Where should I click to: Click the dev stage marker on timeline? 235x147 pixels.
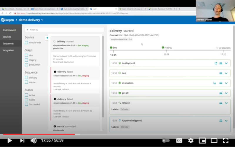point(113,48)
